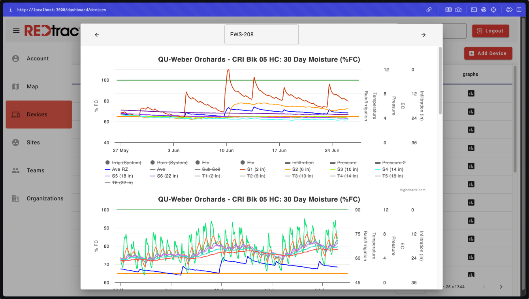Open the browser terminal console icon
Screen dimensions: 529x299
pyautogui.click(x=474, y=9)
